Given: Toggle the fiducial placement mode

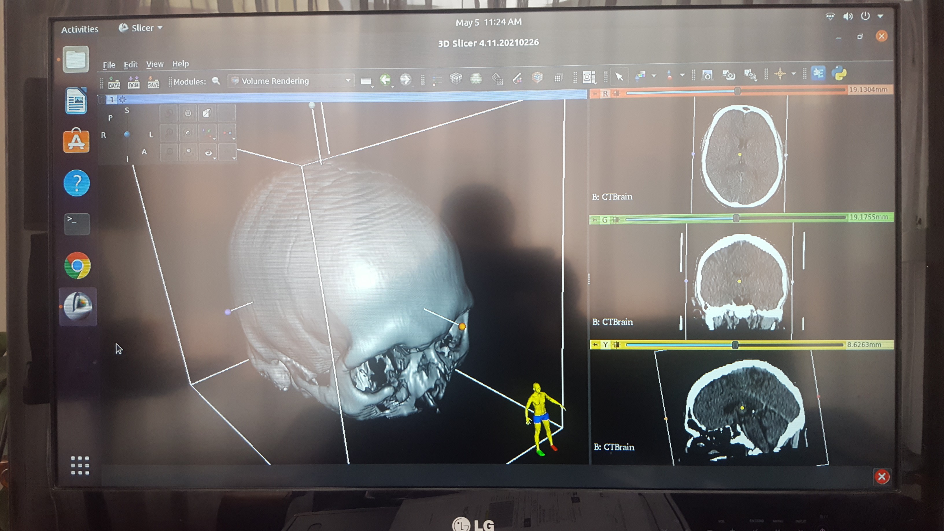Looking at the screenshot, I should coord(670,75).
